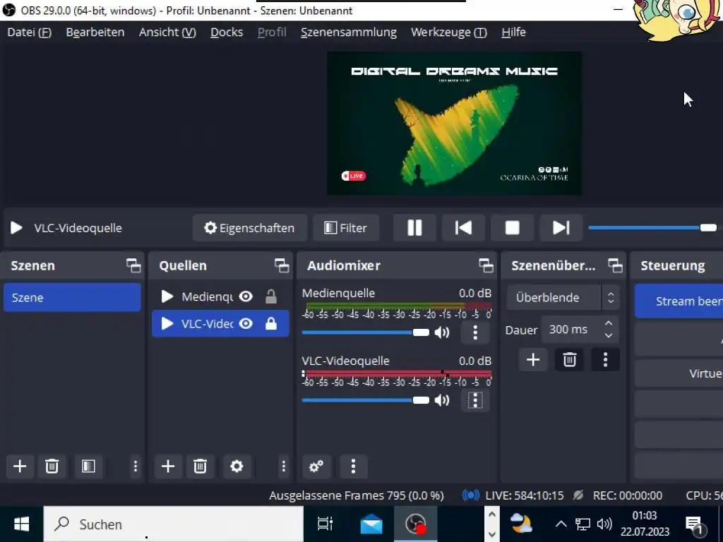723x542 pixels.
Task: Open advanced audio properties gears
Action: coord(316,466)
